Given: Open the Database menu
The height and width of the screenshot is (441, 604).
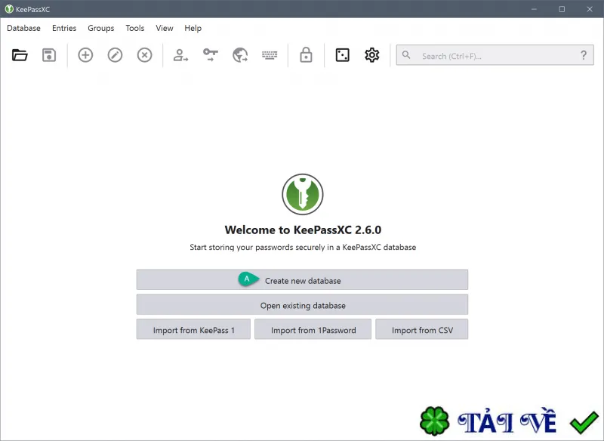Looking at the screenshot, I should tap(23, 28).
